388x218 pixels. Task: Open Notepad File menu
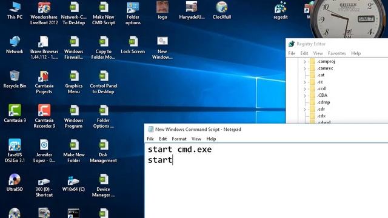150,139
